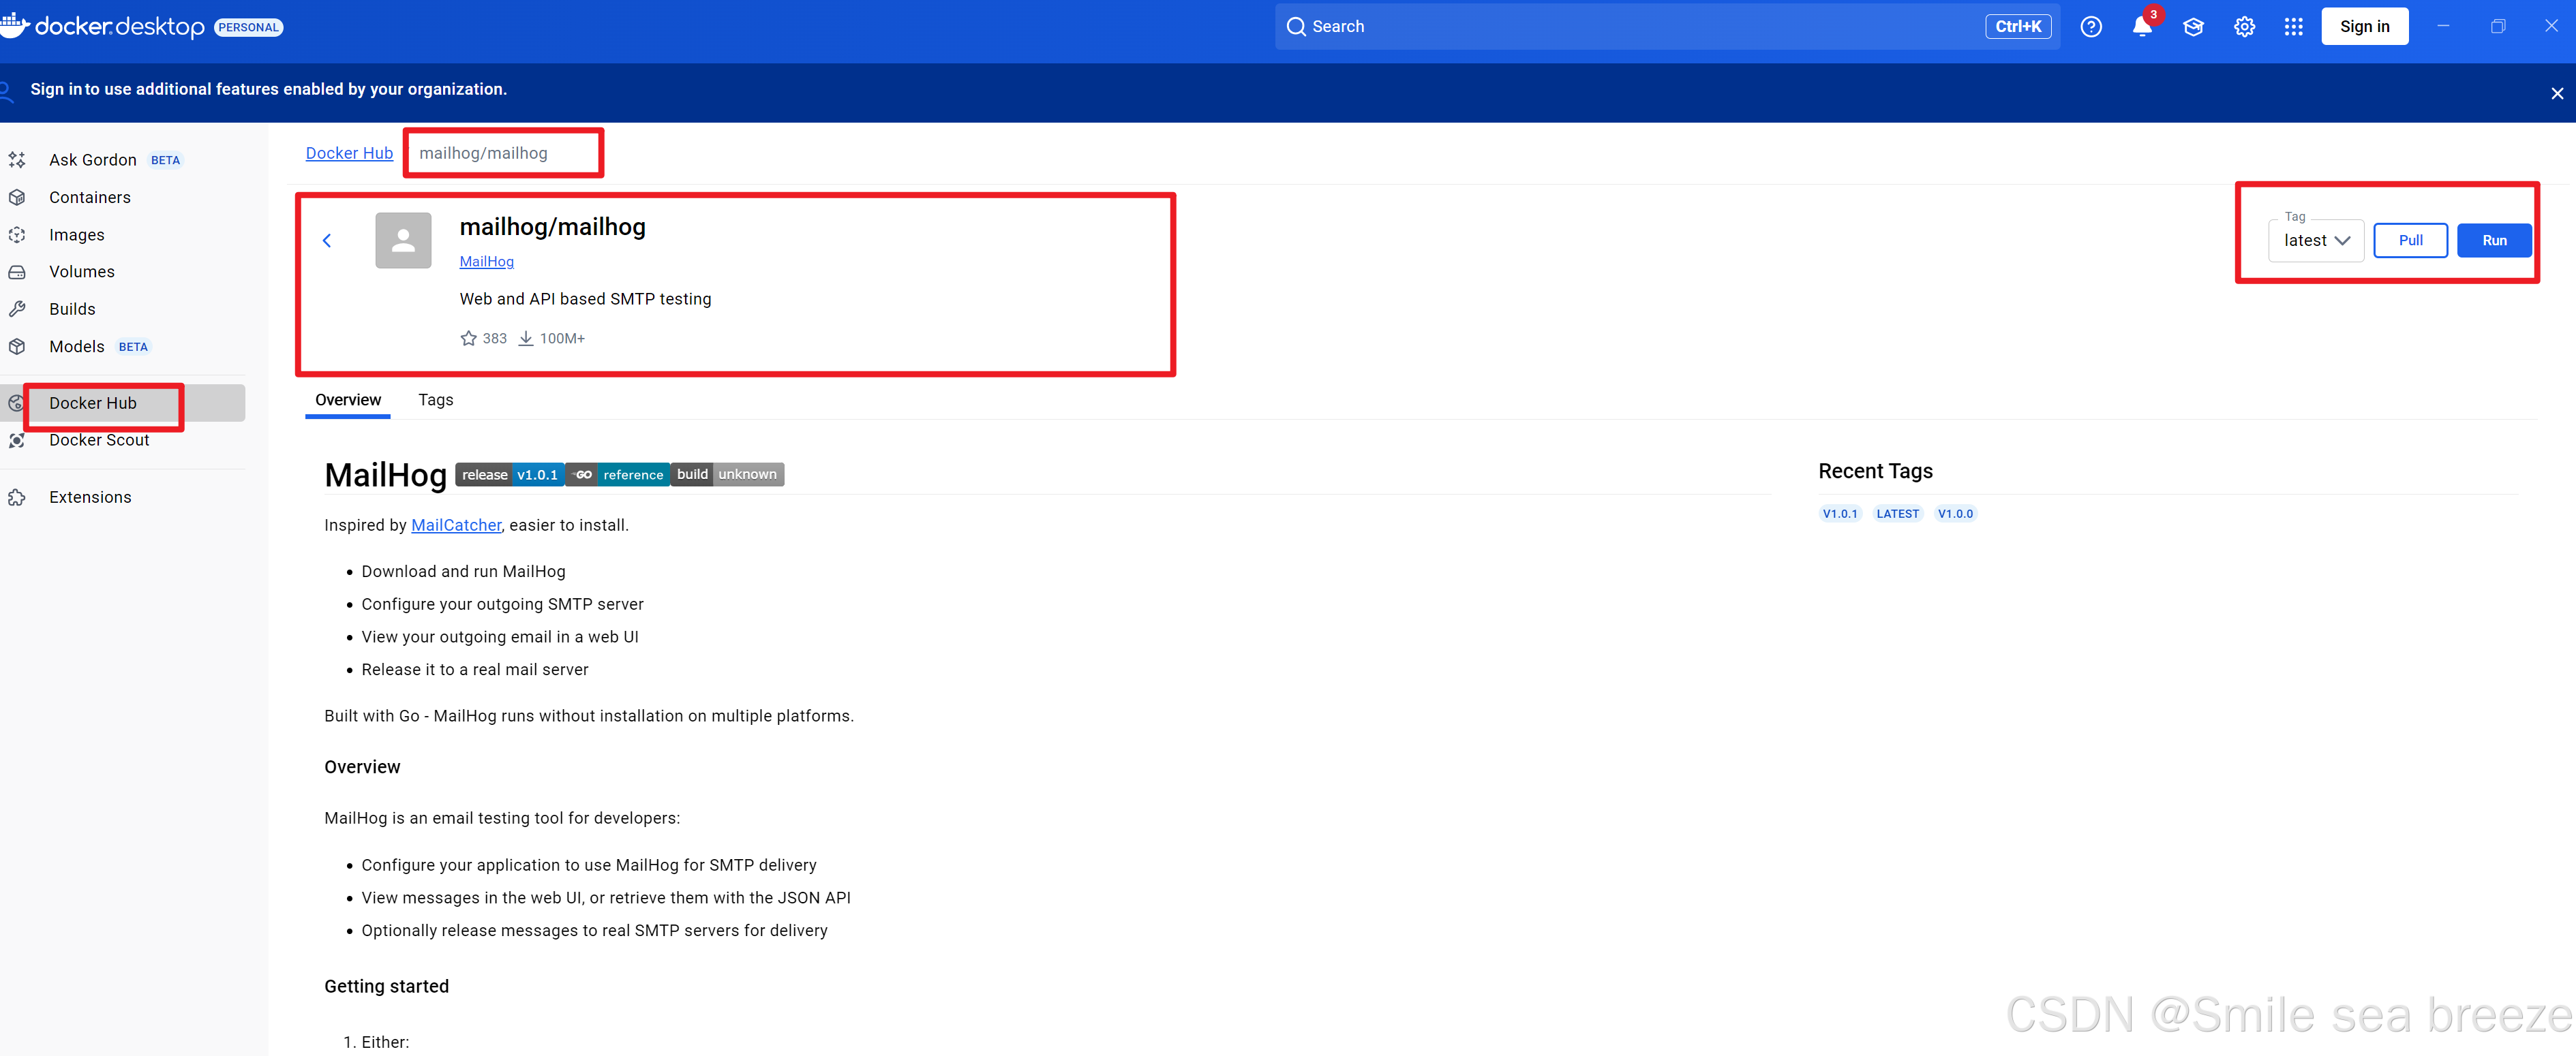Click the V1.0.0 recent tag
The image size is (2576, 1056).
1955,514
